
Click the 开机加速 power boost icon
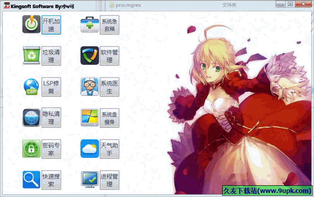(31, 24)
